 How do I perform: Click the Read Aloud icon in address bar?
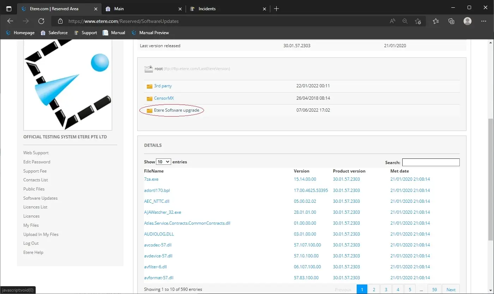(392, 21)
